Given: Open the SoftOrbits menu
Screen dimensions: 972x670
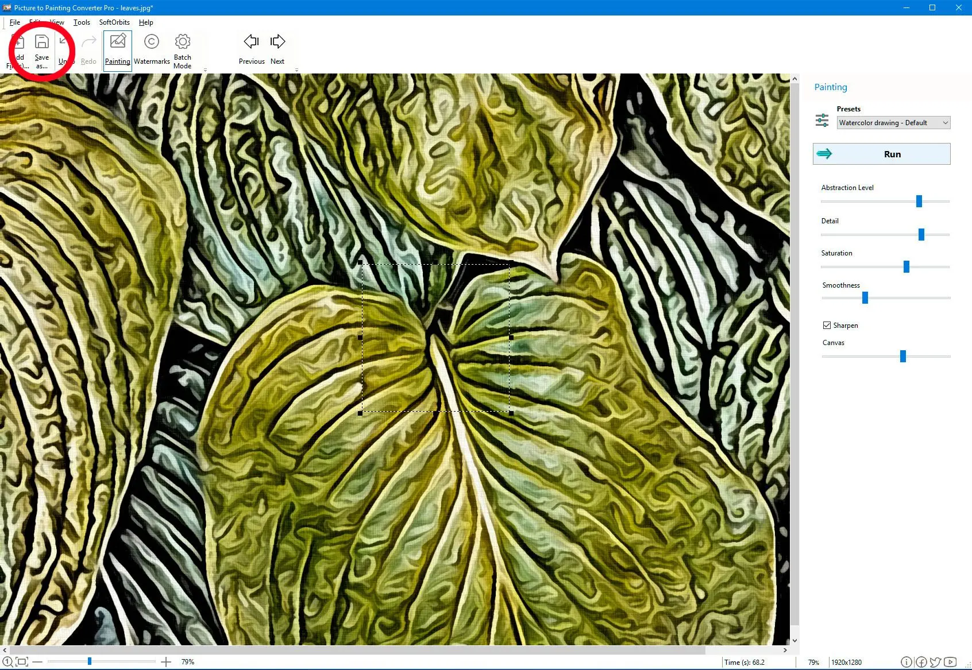Looking at the screenshot, I should (114, 22).
